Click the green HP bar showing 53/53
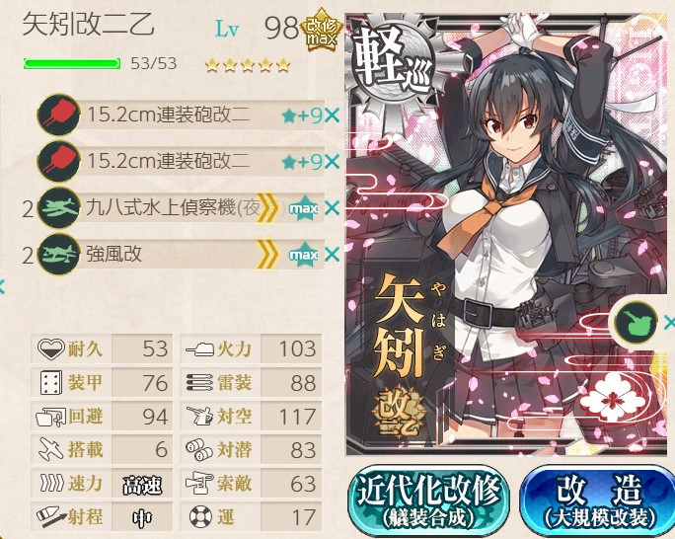Viewport: 675px width, 539px height. (72, 64)
